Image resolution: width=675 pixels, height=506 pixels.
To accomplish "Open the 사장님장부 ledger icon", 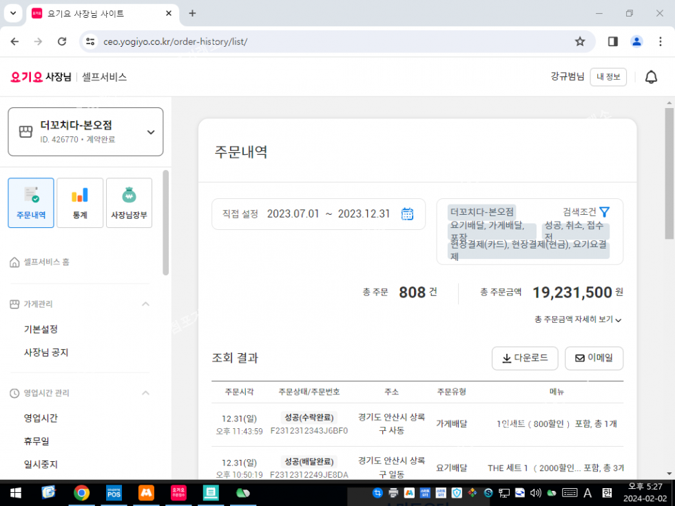I will click(x=129, y=202).
